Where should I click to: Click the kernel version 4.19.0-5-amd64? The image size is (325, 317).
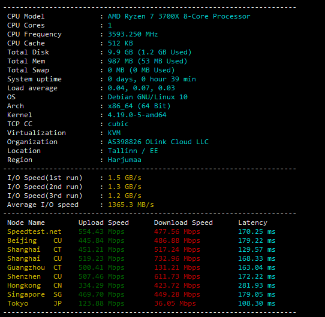(x=137, y=115)
